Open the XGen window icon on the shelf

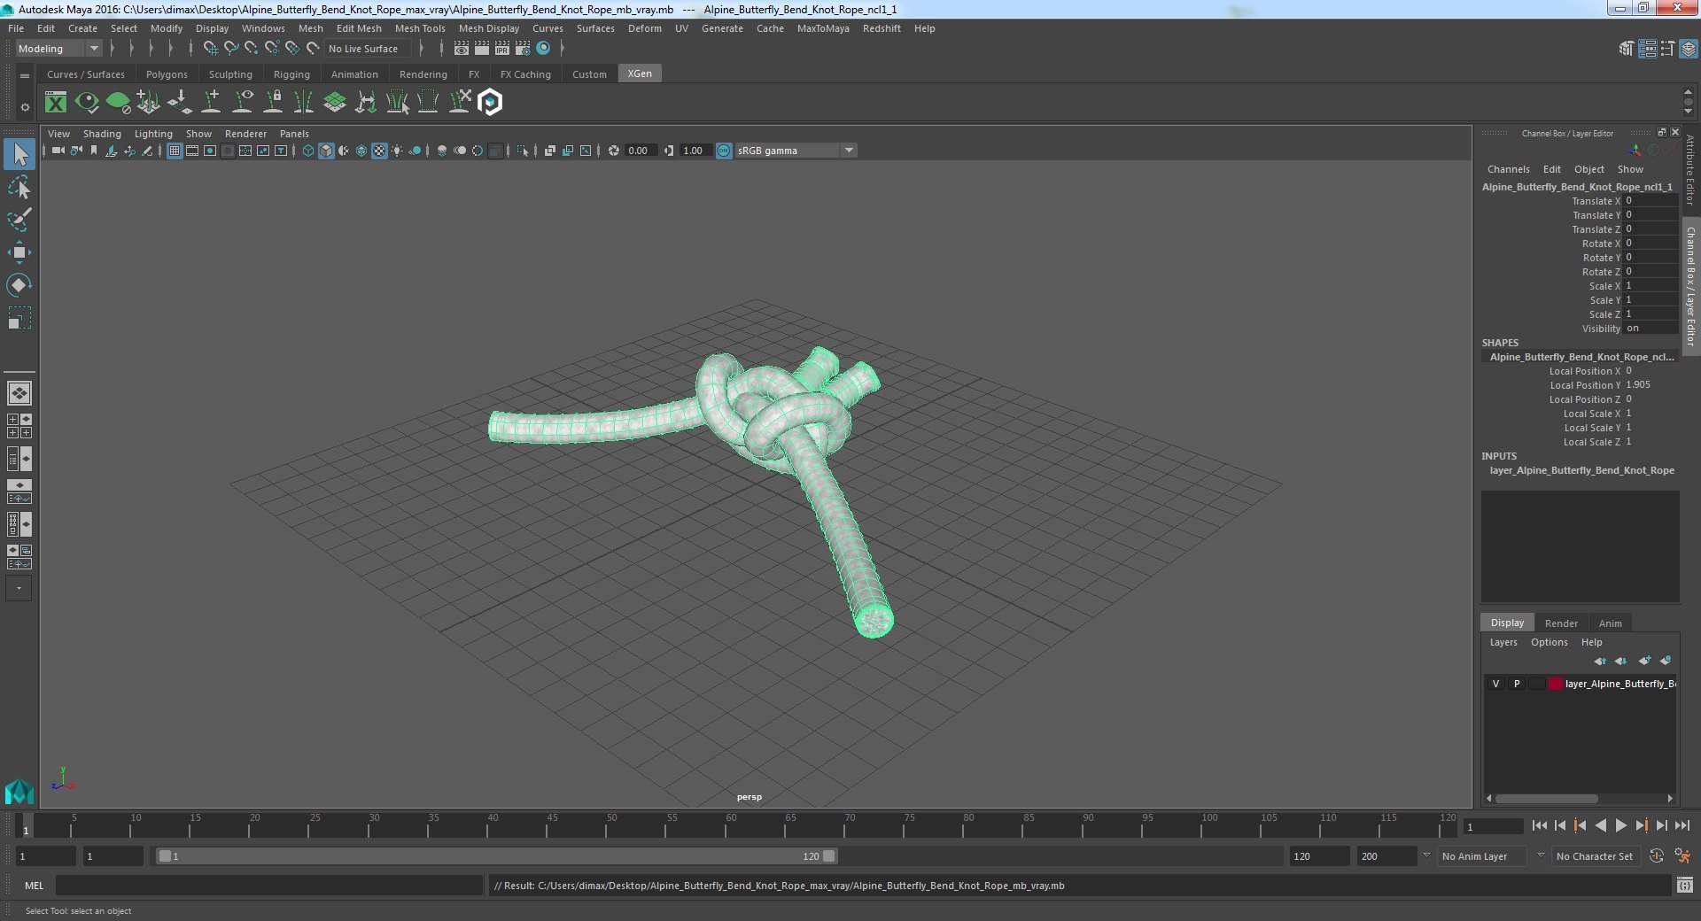pyautogui.click(x=56, y=103)
